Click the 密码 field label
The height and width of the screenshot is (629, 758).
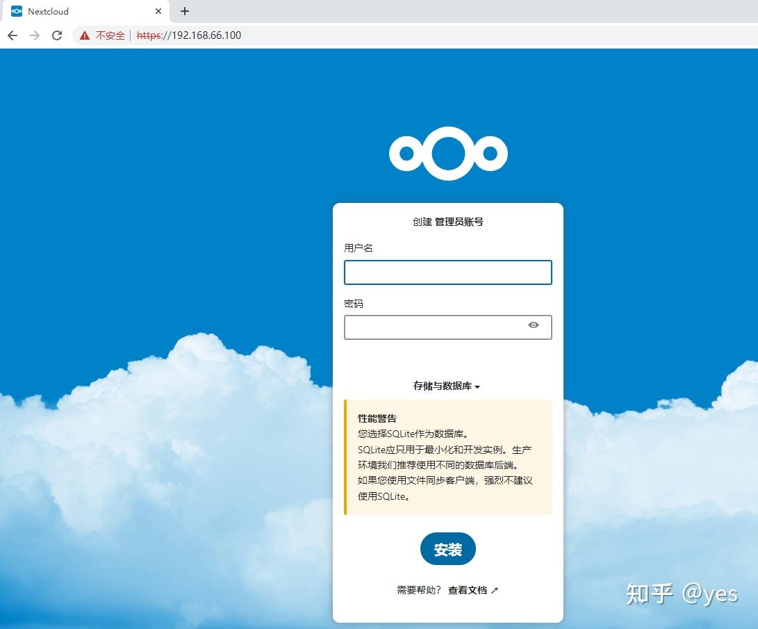[x=354, y=304]
